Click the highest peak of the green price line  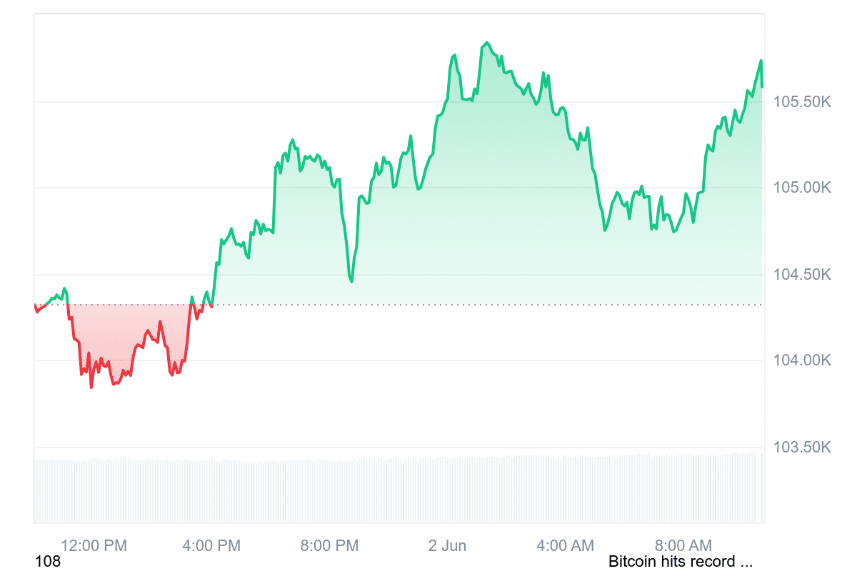[486, 43]
